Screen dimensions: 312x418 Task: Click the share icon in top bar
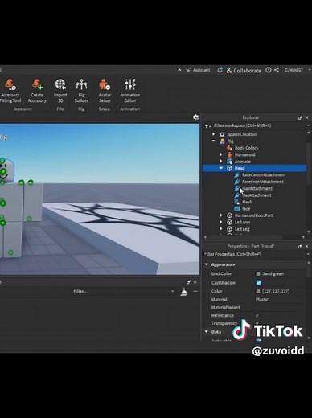pos(277,70)
